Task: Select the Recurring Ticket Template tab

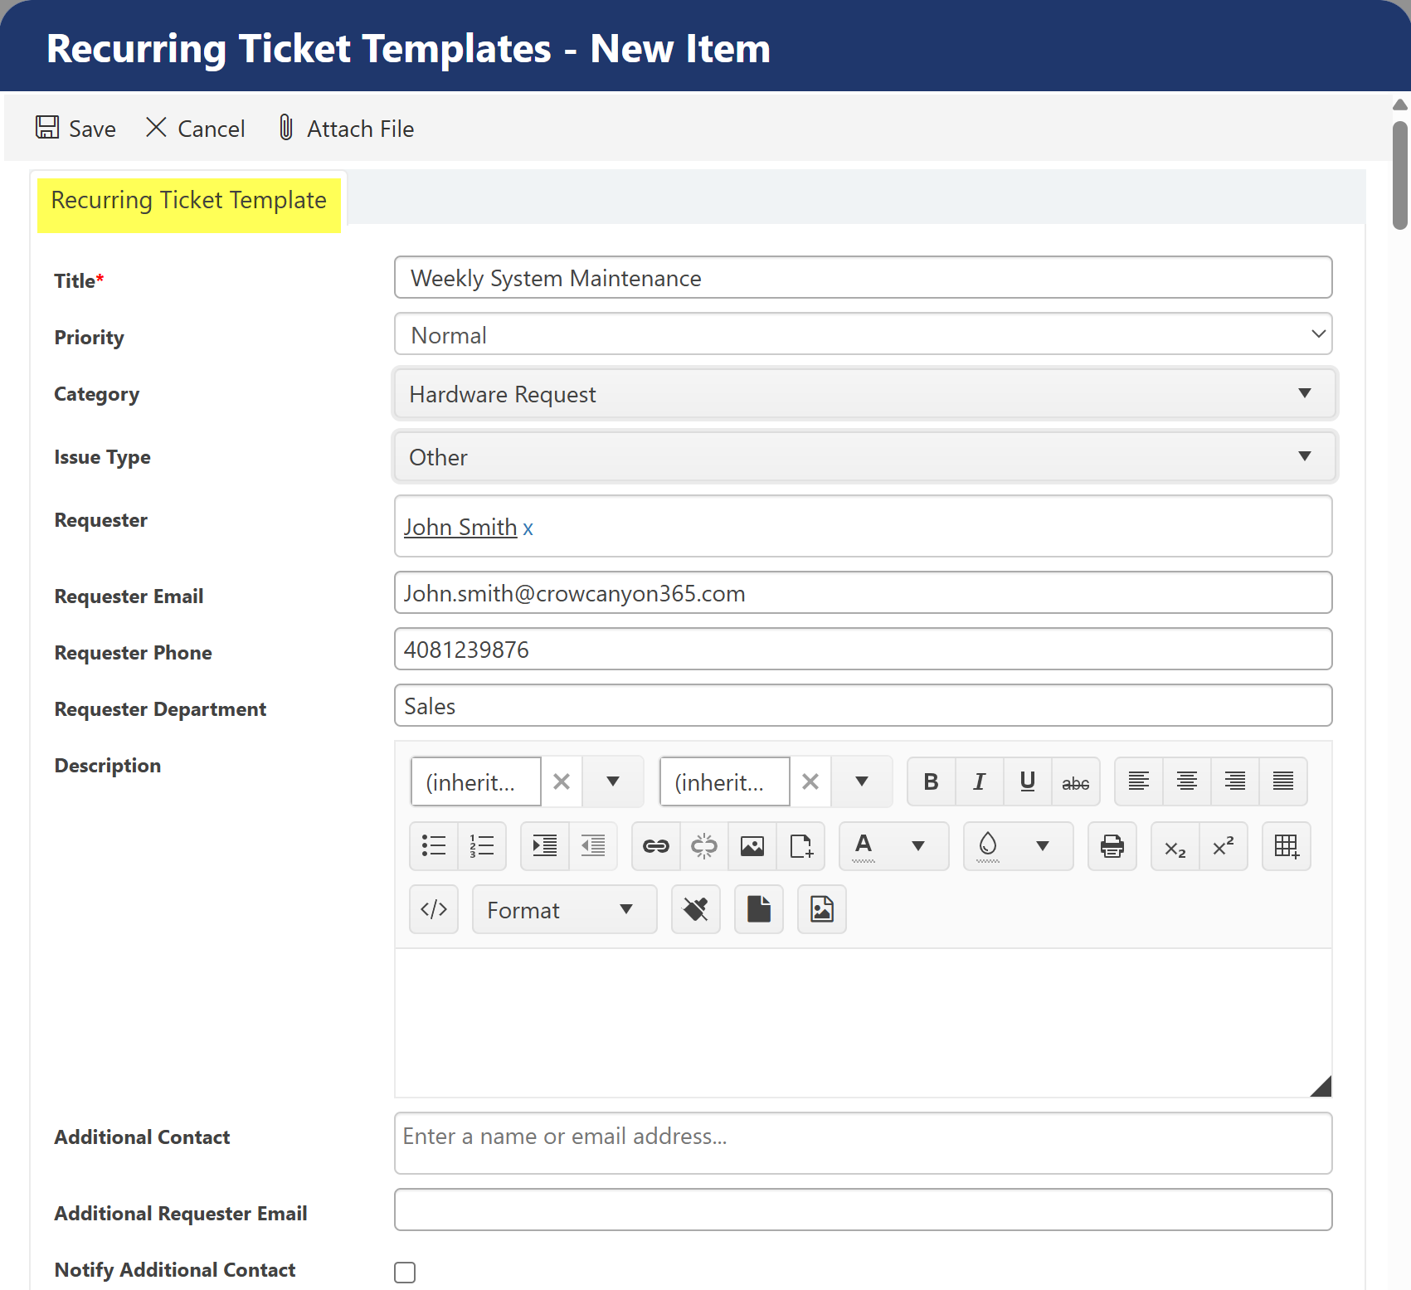Action: click(x=189, y=201)
